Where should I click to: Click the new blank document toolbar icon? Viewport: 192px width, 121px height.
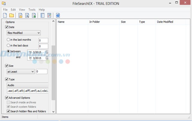click(x=5, y=15)
